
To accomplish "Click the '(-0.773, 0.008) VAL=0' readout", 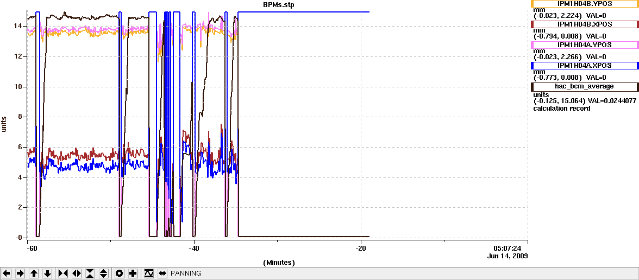I will click(x=569, y=77).
